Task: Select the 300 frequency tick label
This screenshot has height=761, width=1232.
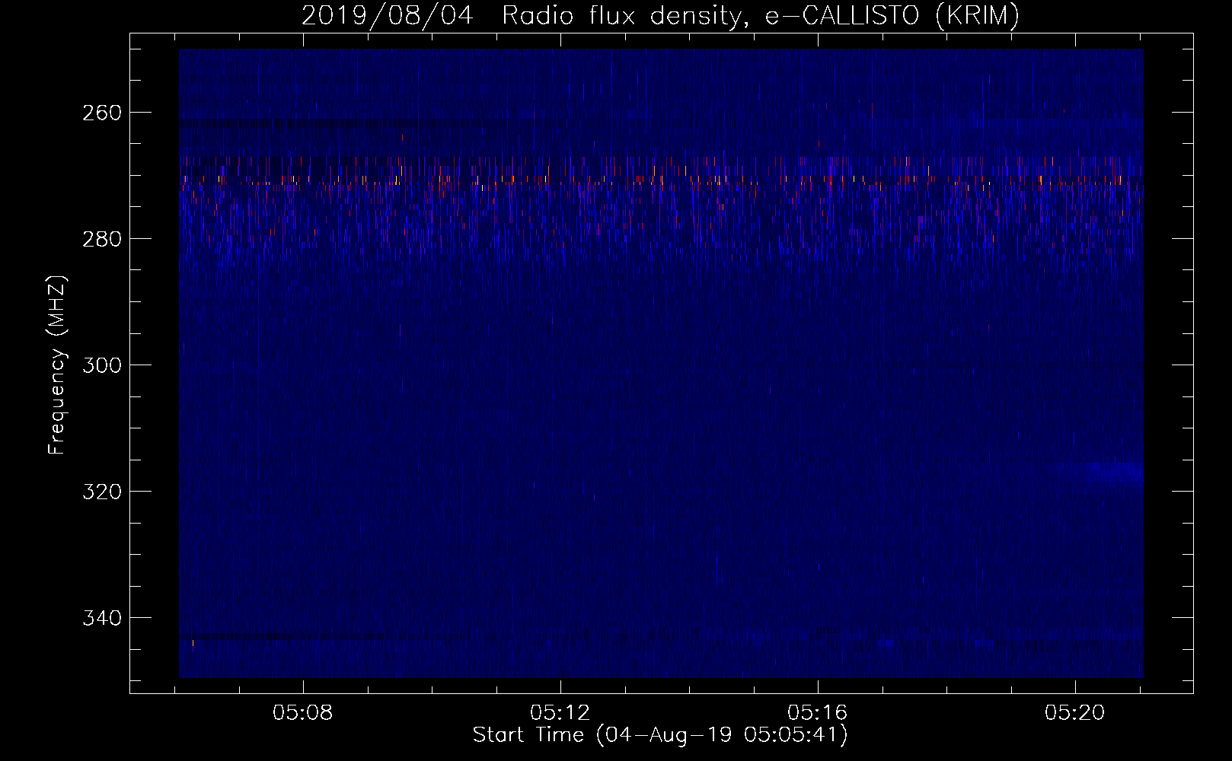Action: point(101,365)
